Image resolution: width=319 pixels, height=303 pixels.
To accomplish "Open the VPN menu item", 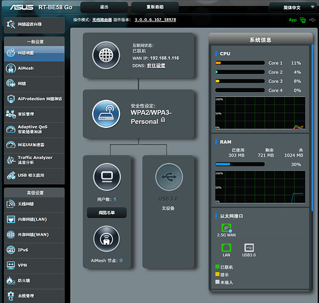I will click(x=35, y=265).
